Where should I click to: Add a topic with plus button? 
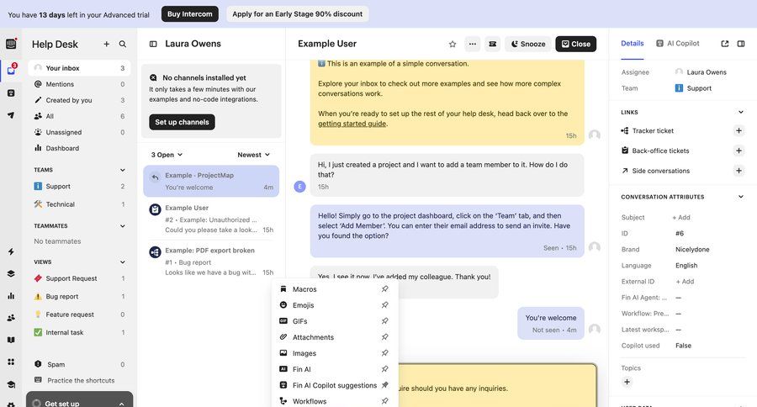point(627,382)
